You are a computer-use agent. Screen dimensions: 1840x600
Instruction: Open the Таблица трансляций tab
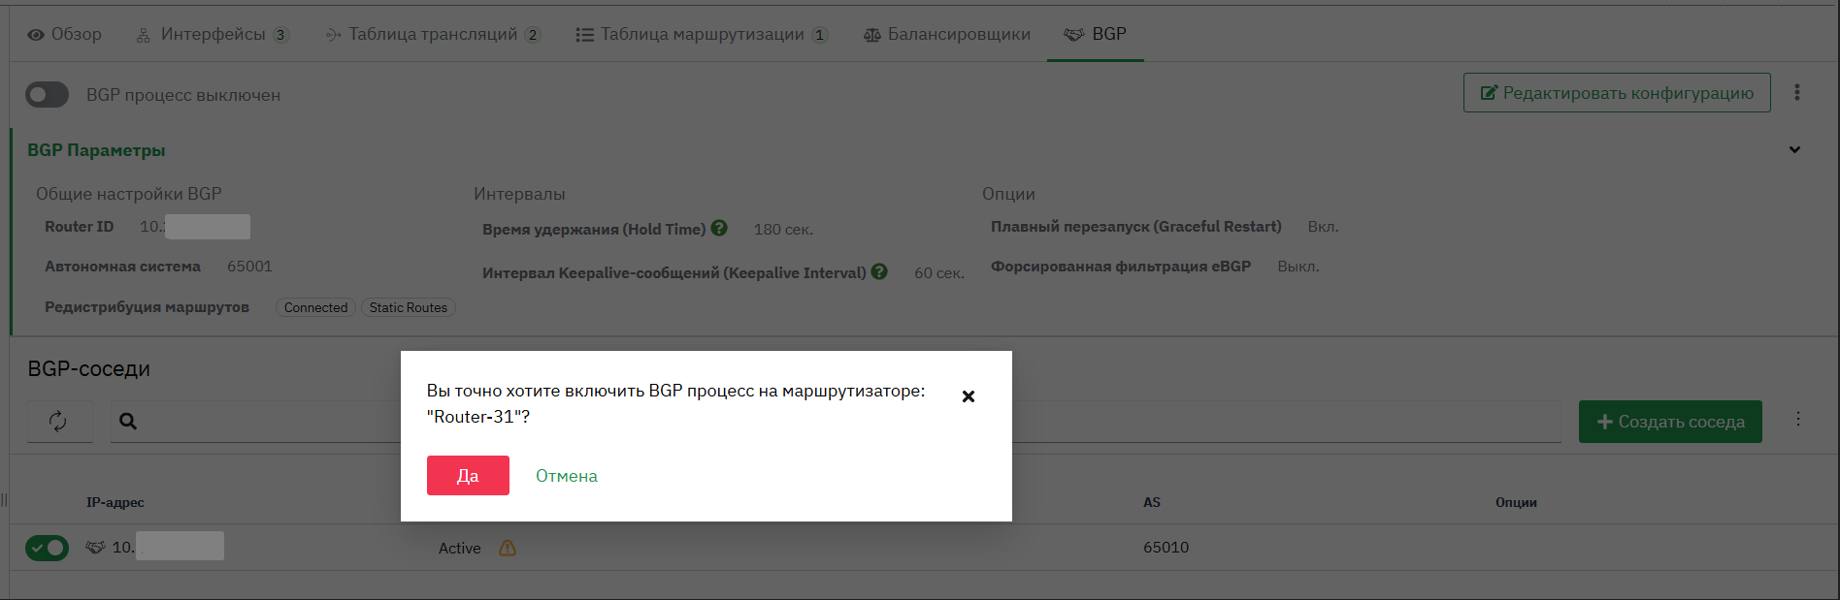tap(433, 34)
